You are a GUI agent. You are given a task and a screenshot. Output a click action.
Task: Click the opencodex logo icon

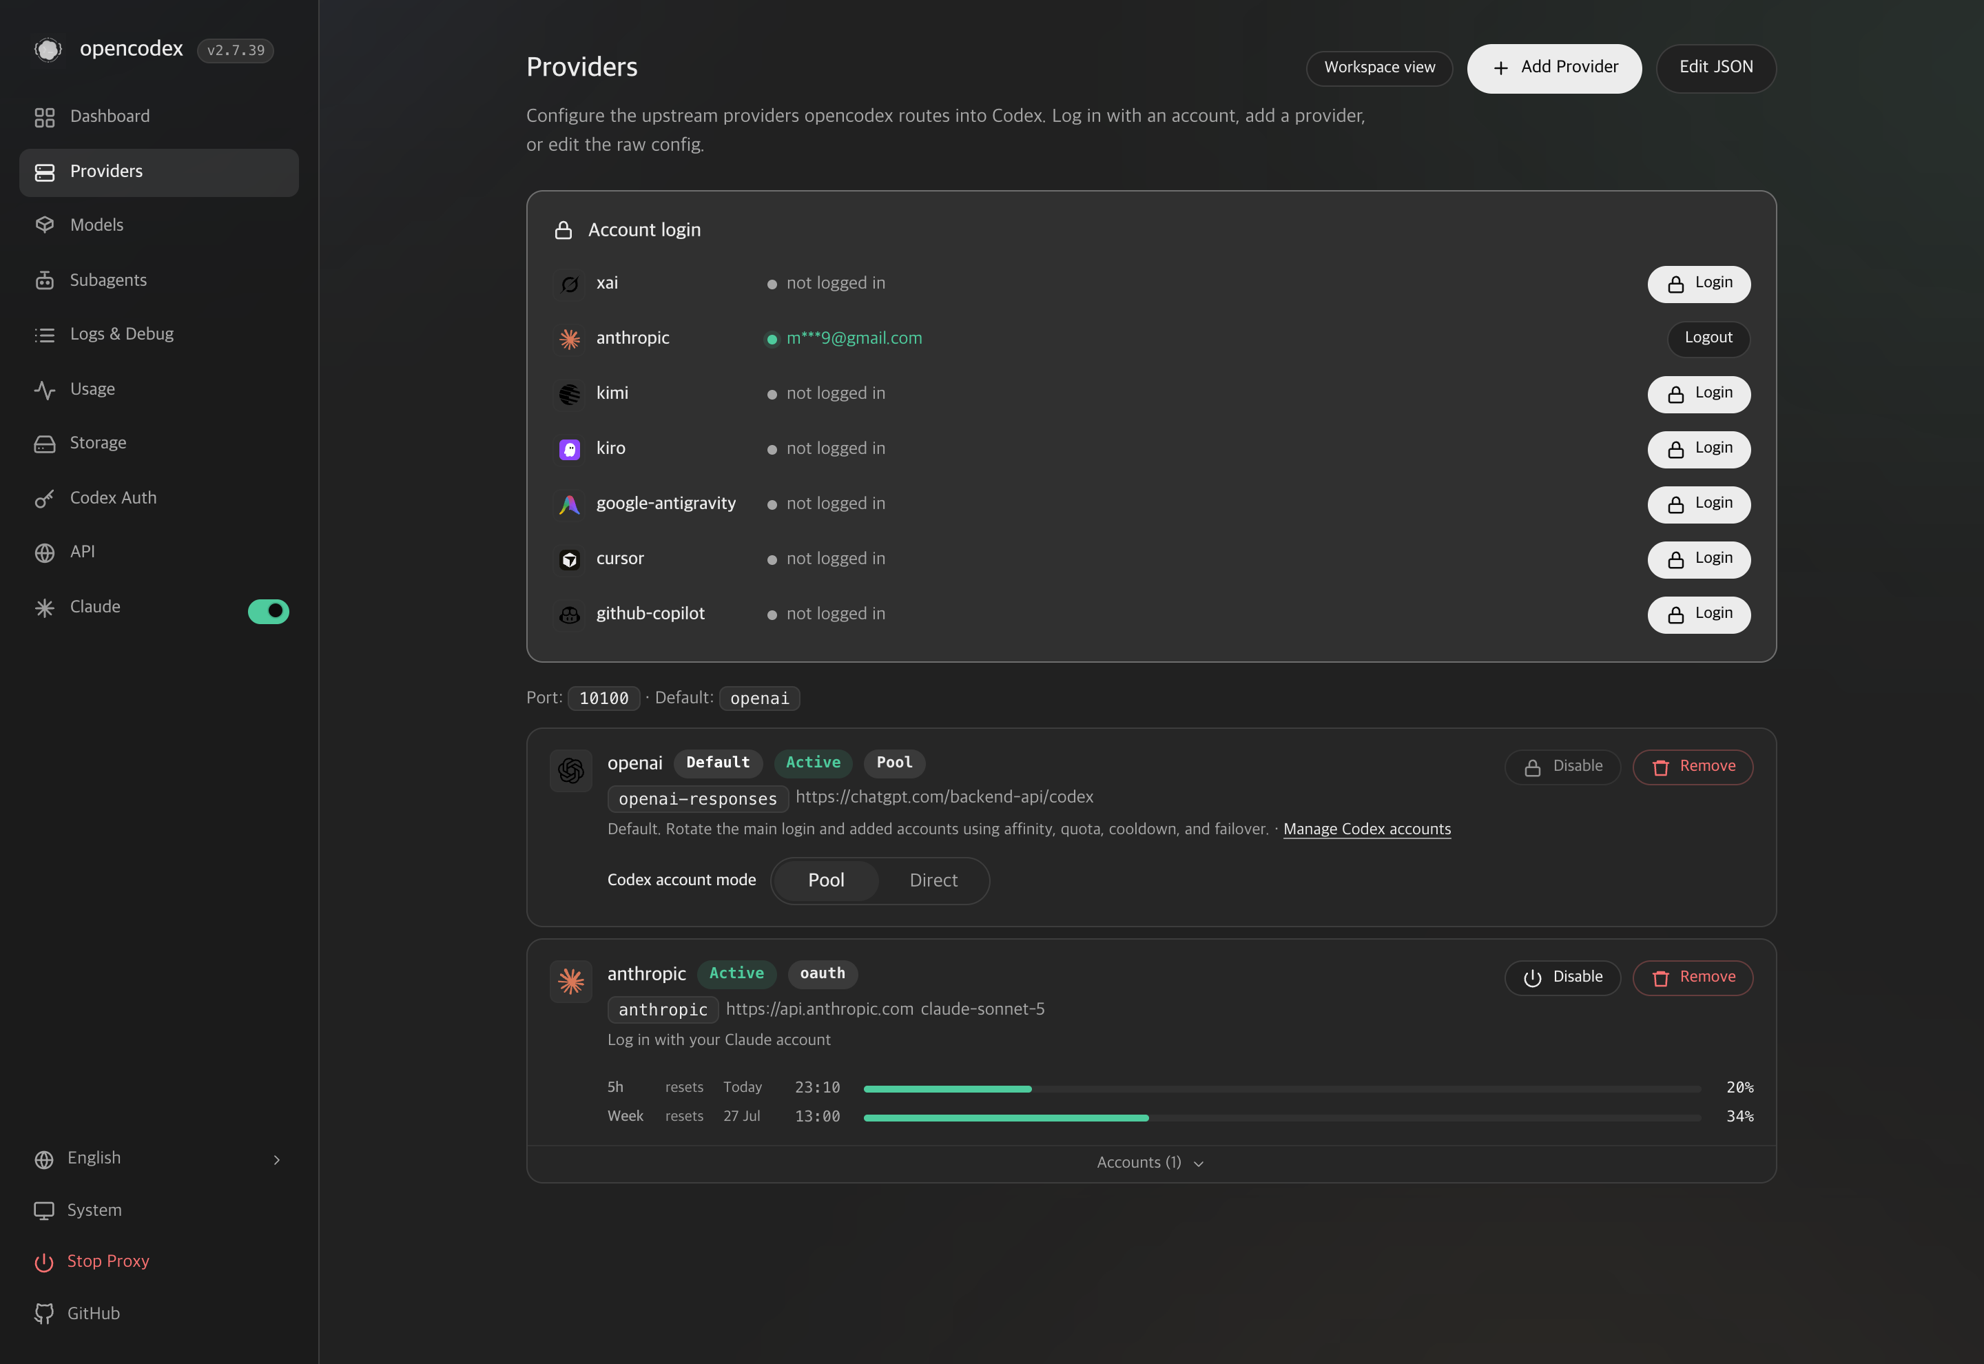point(48,50)
